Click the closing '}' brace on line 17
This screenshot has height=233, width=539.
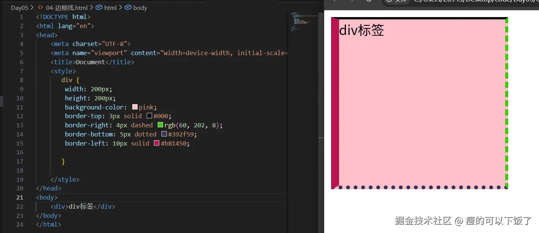click(x=63, y=162)
